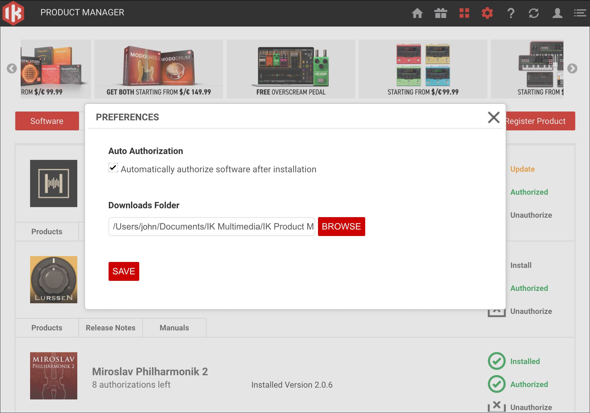Open the Manuals tab
The image size is (590, 413).
coord(174,328)
